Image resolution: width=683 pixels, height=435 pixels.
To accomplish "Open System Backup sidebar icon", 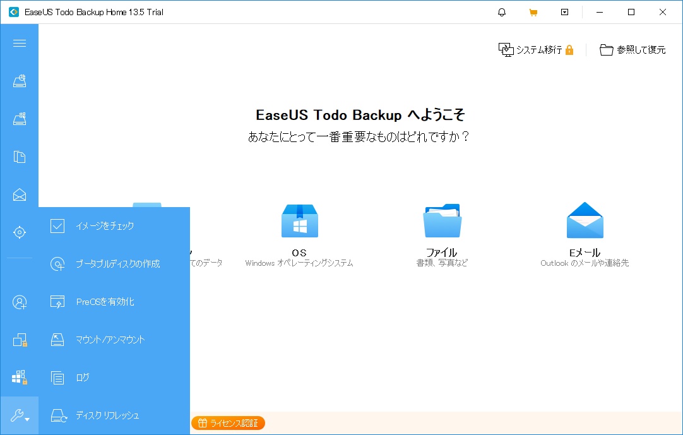I will pyautogui.click(x=19, y=119).
